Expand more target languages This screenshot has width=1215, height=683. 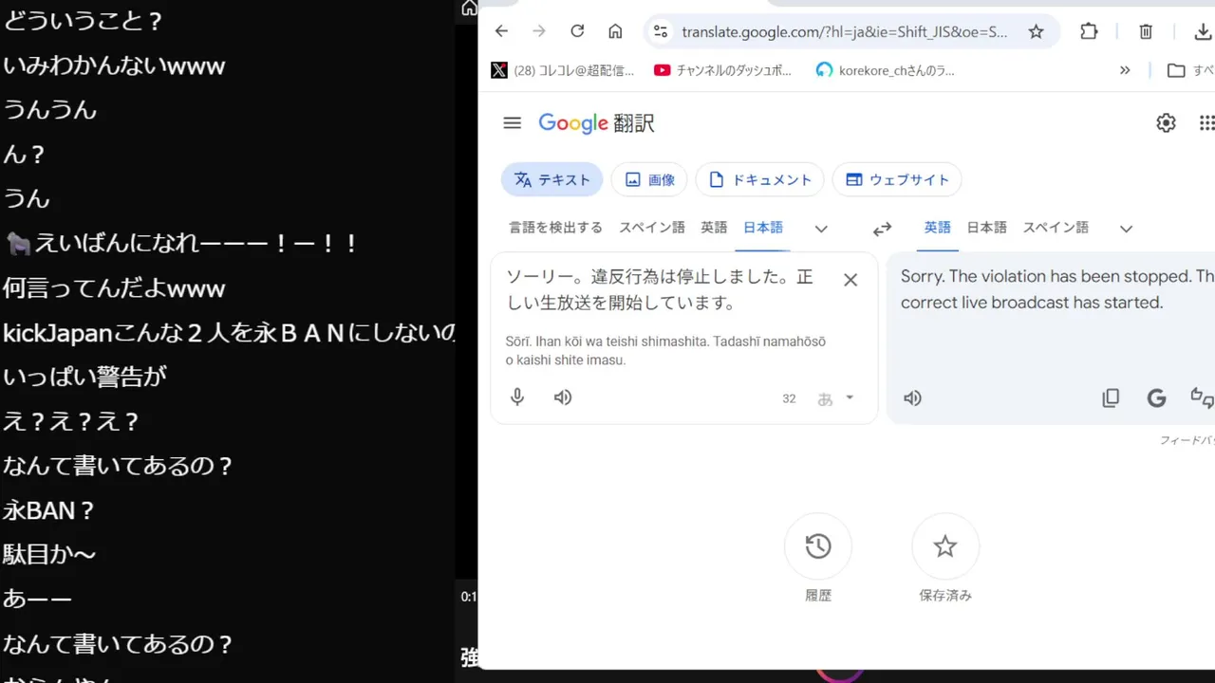point(1126,229)
